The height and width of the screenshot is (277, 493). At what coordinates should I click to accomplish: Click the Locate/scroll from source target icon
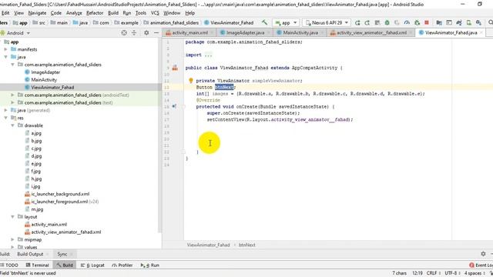pos(124,32)
